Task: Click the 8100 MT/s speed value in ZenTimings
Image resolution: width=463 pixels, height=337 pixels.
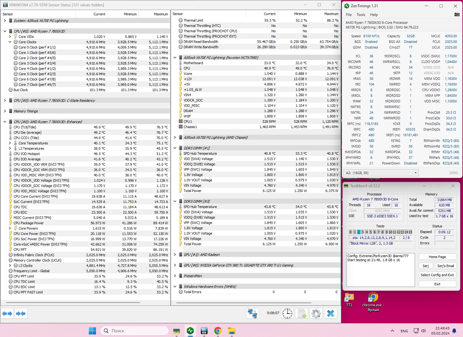Action: point(371,36)
